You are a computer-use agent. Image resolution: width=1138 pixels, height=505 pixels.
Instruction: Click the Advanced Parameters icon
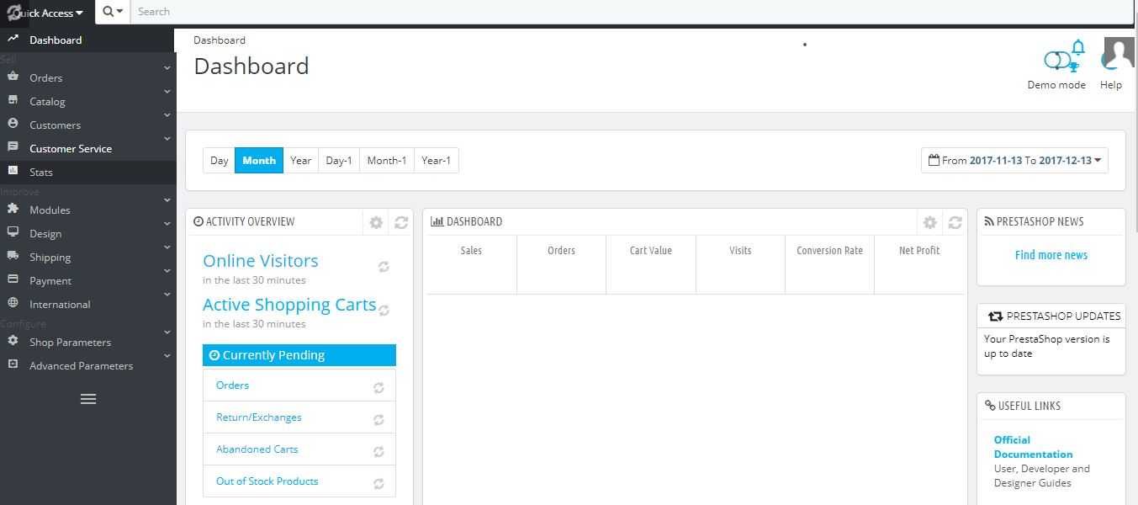tap(13, 364)
